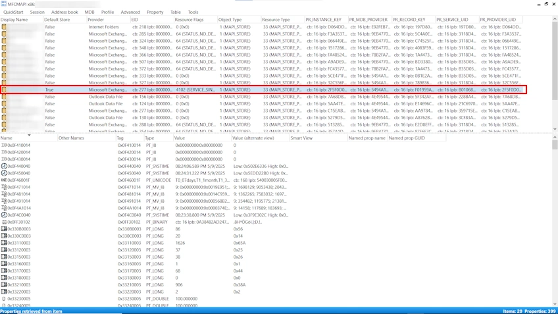Select the INT icon for 0x0F46001F
The image size is (558, 314).
coord(4,180)
